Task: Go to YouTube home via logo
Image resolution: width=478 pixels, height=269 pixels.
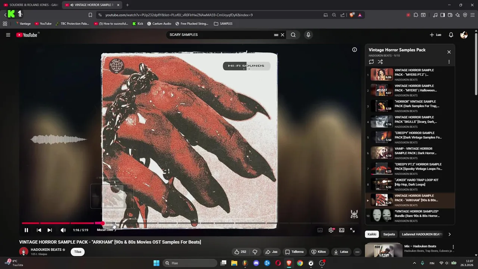Action: point(27,35)
